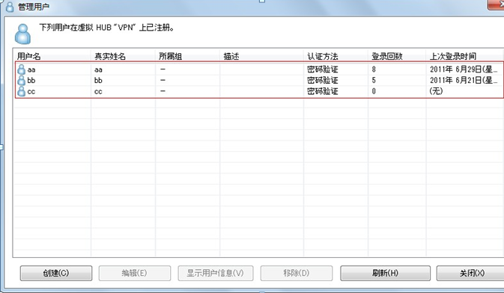Sort by the 上次登录时间 column header
The height and width of the screenshot is (293, 504).
(453, 57)
